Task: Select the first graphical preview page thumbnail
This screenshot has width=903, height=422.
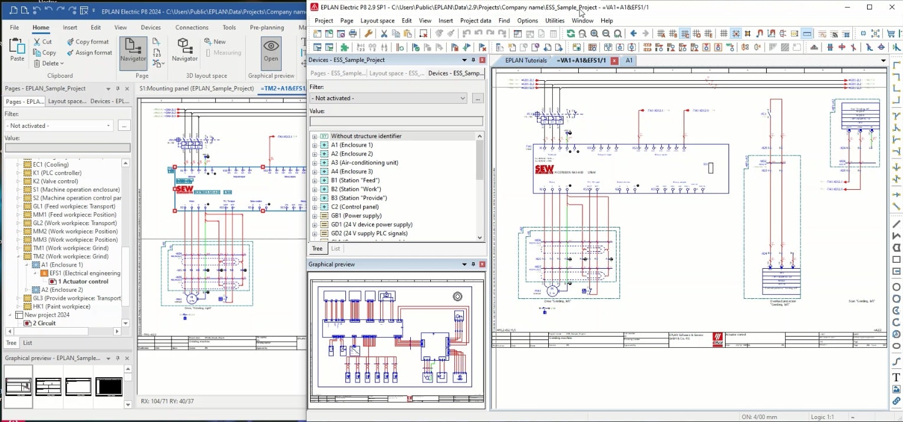Action: pyautogui.click(x=18, y=386)
